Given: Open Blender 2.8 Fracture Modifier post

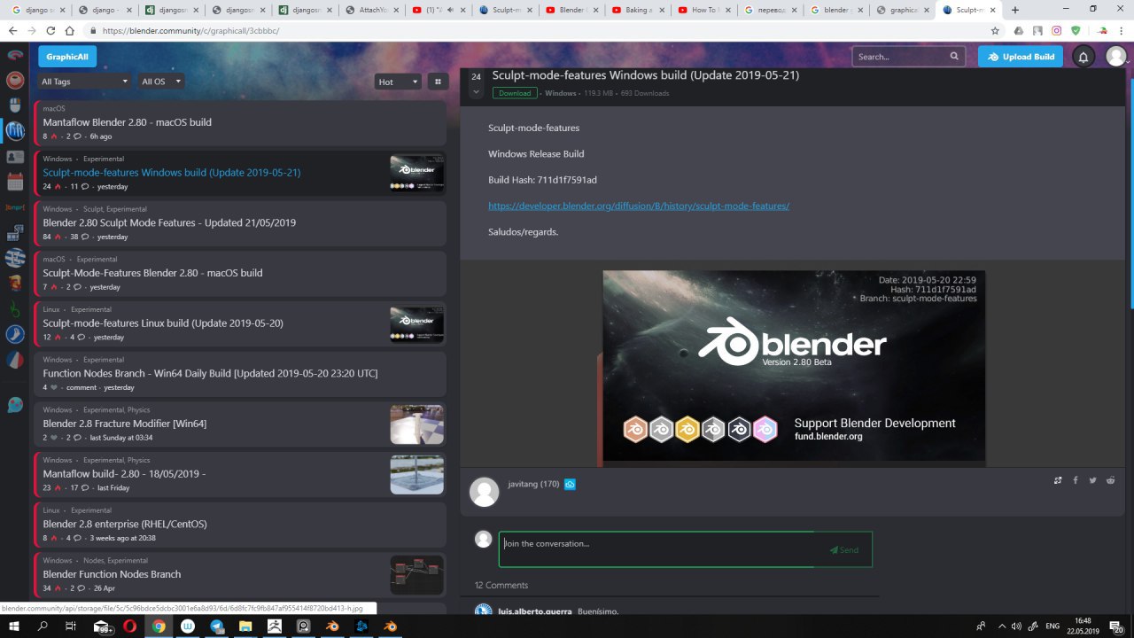Looking at the screenshot, I should coord(125,424).
